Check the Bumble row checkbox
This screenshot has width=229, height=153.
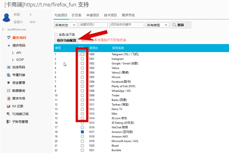[82, 150]
